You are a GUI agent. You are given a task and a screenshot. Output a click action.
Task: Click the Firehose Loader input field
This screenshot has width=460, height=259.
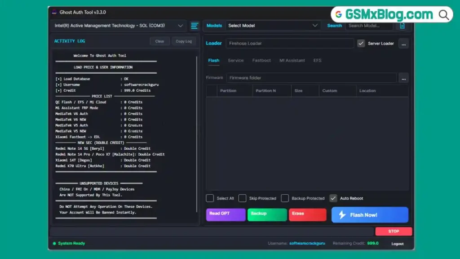tap(290, 44)
